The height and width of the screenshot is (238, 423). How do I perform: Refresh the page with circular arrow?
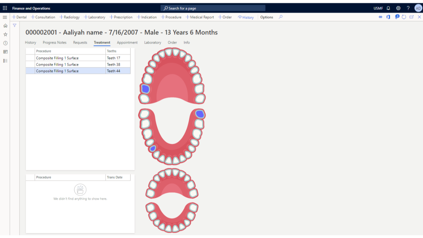[404, 17]
